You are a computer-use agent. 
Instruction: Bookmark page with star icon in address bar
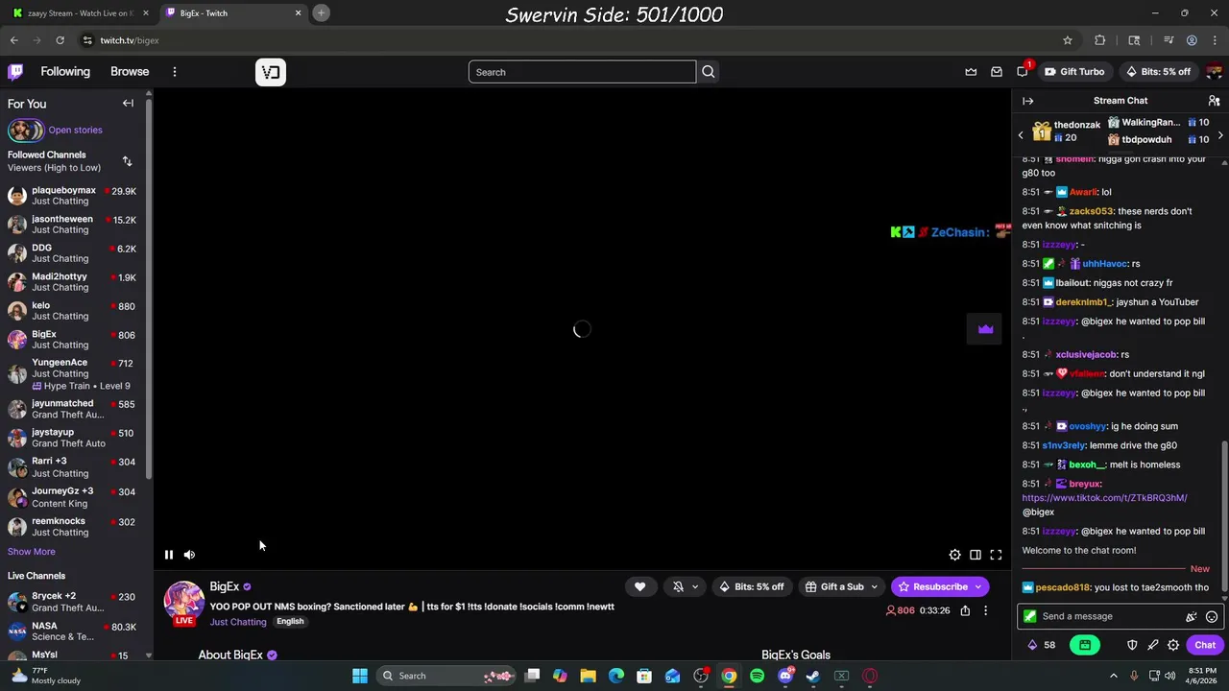[1067, 40]
